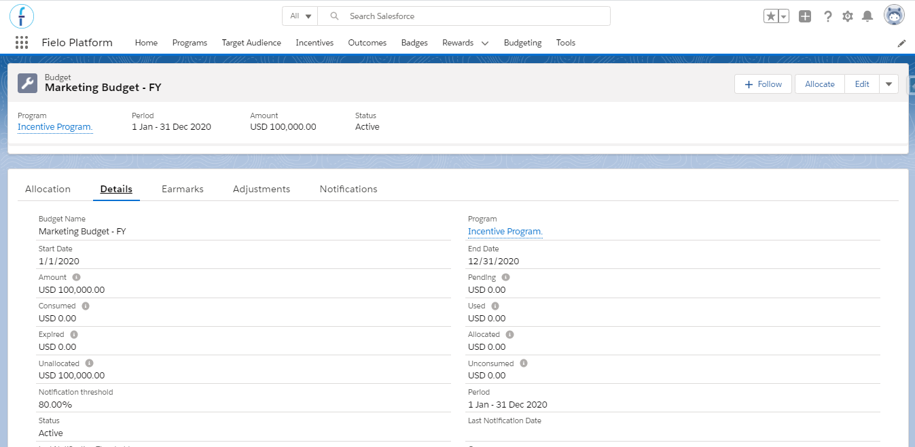This screenshot has width=915, height=447.
Task: Click the Marketing Budget - FY record title
Action: click(x=103, y=88)
